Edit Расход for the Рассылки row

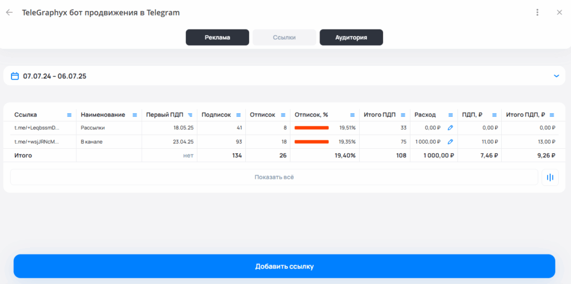450,128
